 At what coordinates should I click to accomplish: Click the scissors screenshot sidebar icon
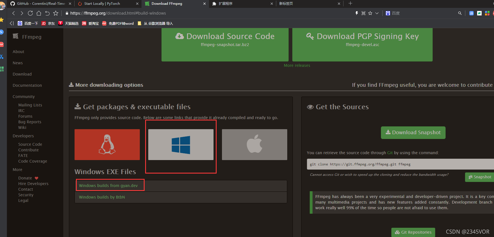(x=2, y=57)
